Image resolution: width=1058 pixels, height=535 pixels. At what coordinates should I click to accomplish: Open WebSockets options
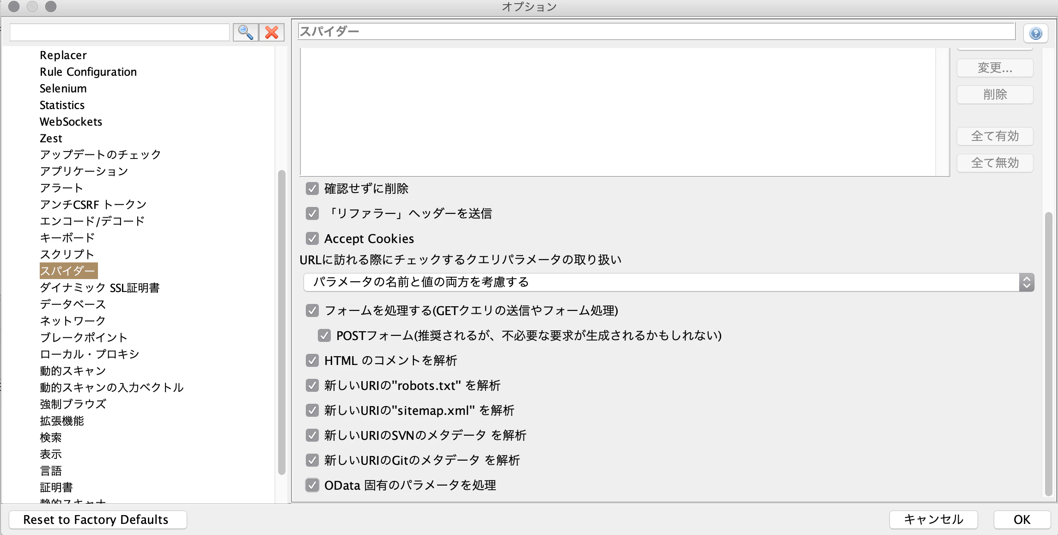(x=71, y=122)
